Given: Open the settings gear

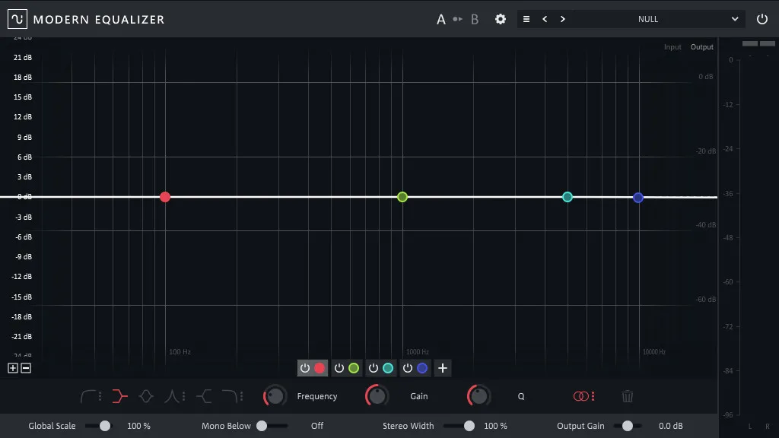Looking at the screenshot, I should click(x=501, y=19).
